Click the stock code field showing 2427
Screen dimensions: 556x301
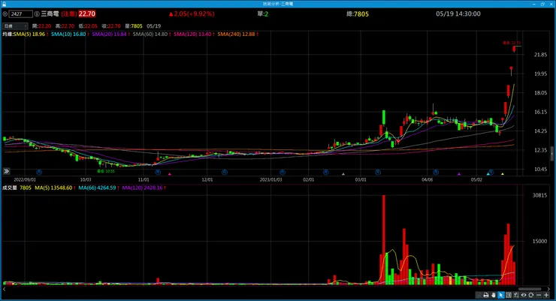click(x=21, y=14)
